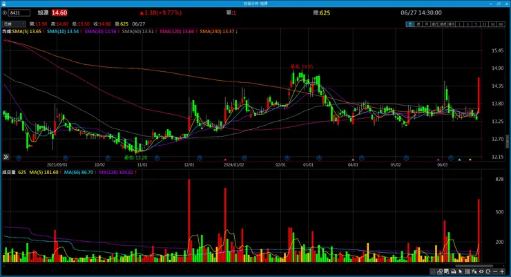The width and height of the screenshot is (511, 277).
Task: Click the SMA(120) 13.66 moving average label
Action: point(177,31)
